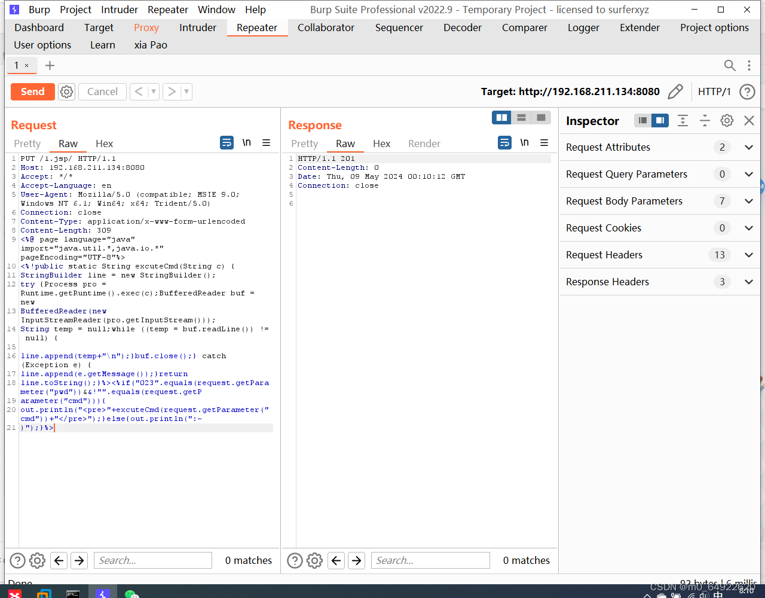The height and width of the screenshot is (598, 765).
Task: Open request search settings gear
Action: [37, 560]
